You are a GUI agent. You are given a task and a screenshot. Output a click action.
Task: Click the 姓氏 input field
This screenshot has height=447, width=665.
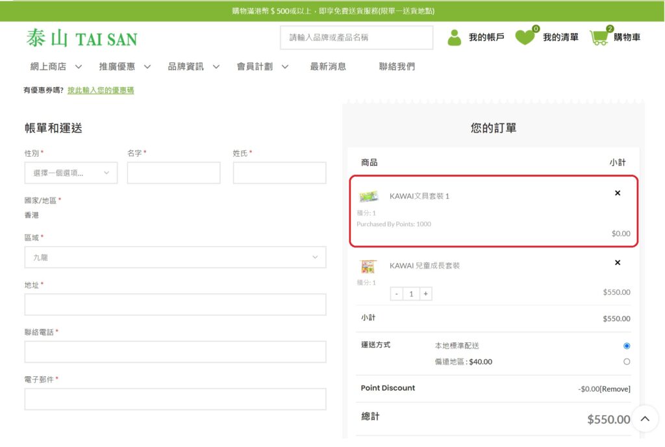point(279,173)
